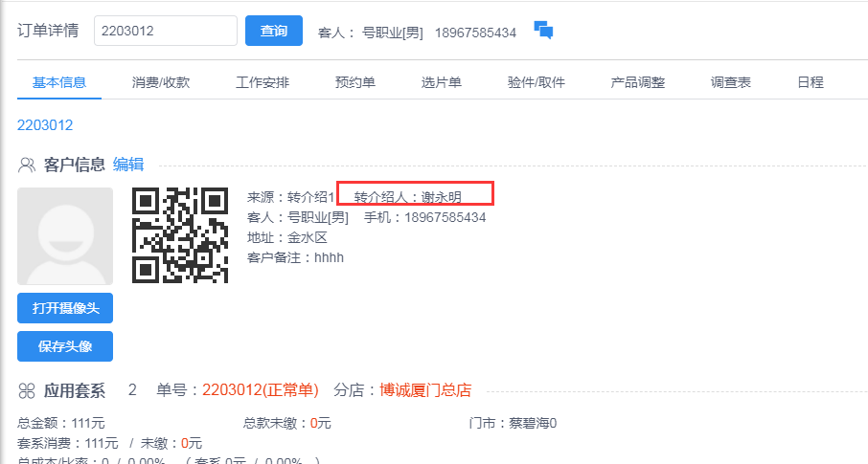
Task: Click the customer avatar placeholder
Action: tap(65, 236)
